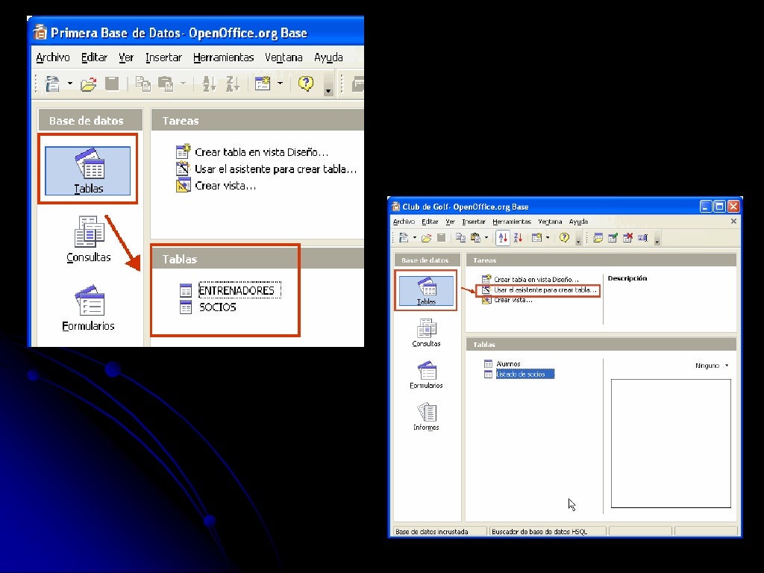Viewport: 764px width, 573px height.
Task: Select Alumnos table in Club de Golf
Action: point(502,364)
